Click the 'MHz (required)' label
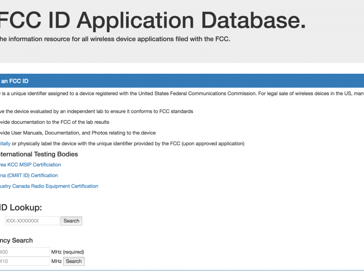 pyautogui.click(x=67, y=252)
